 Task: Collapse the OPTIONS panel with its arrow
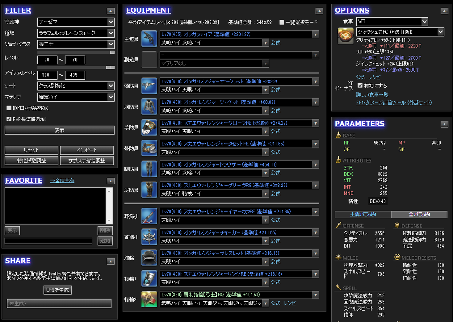click(444, 11)
